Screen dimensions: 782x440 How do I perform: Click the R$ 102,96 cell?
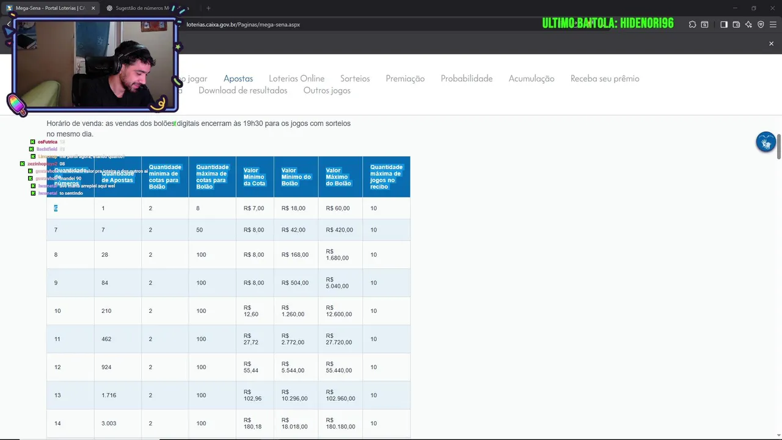coord(255,395)
